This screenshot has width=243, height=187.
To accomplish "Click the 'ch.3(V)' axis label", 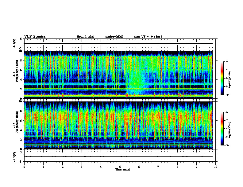I will pos(15,157).
